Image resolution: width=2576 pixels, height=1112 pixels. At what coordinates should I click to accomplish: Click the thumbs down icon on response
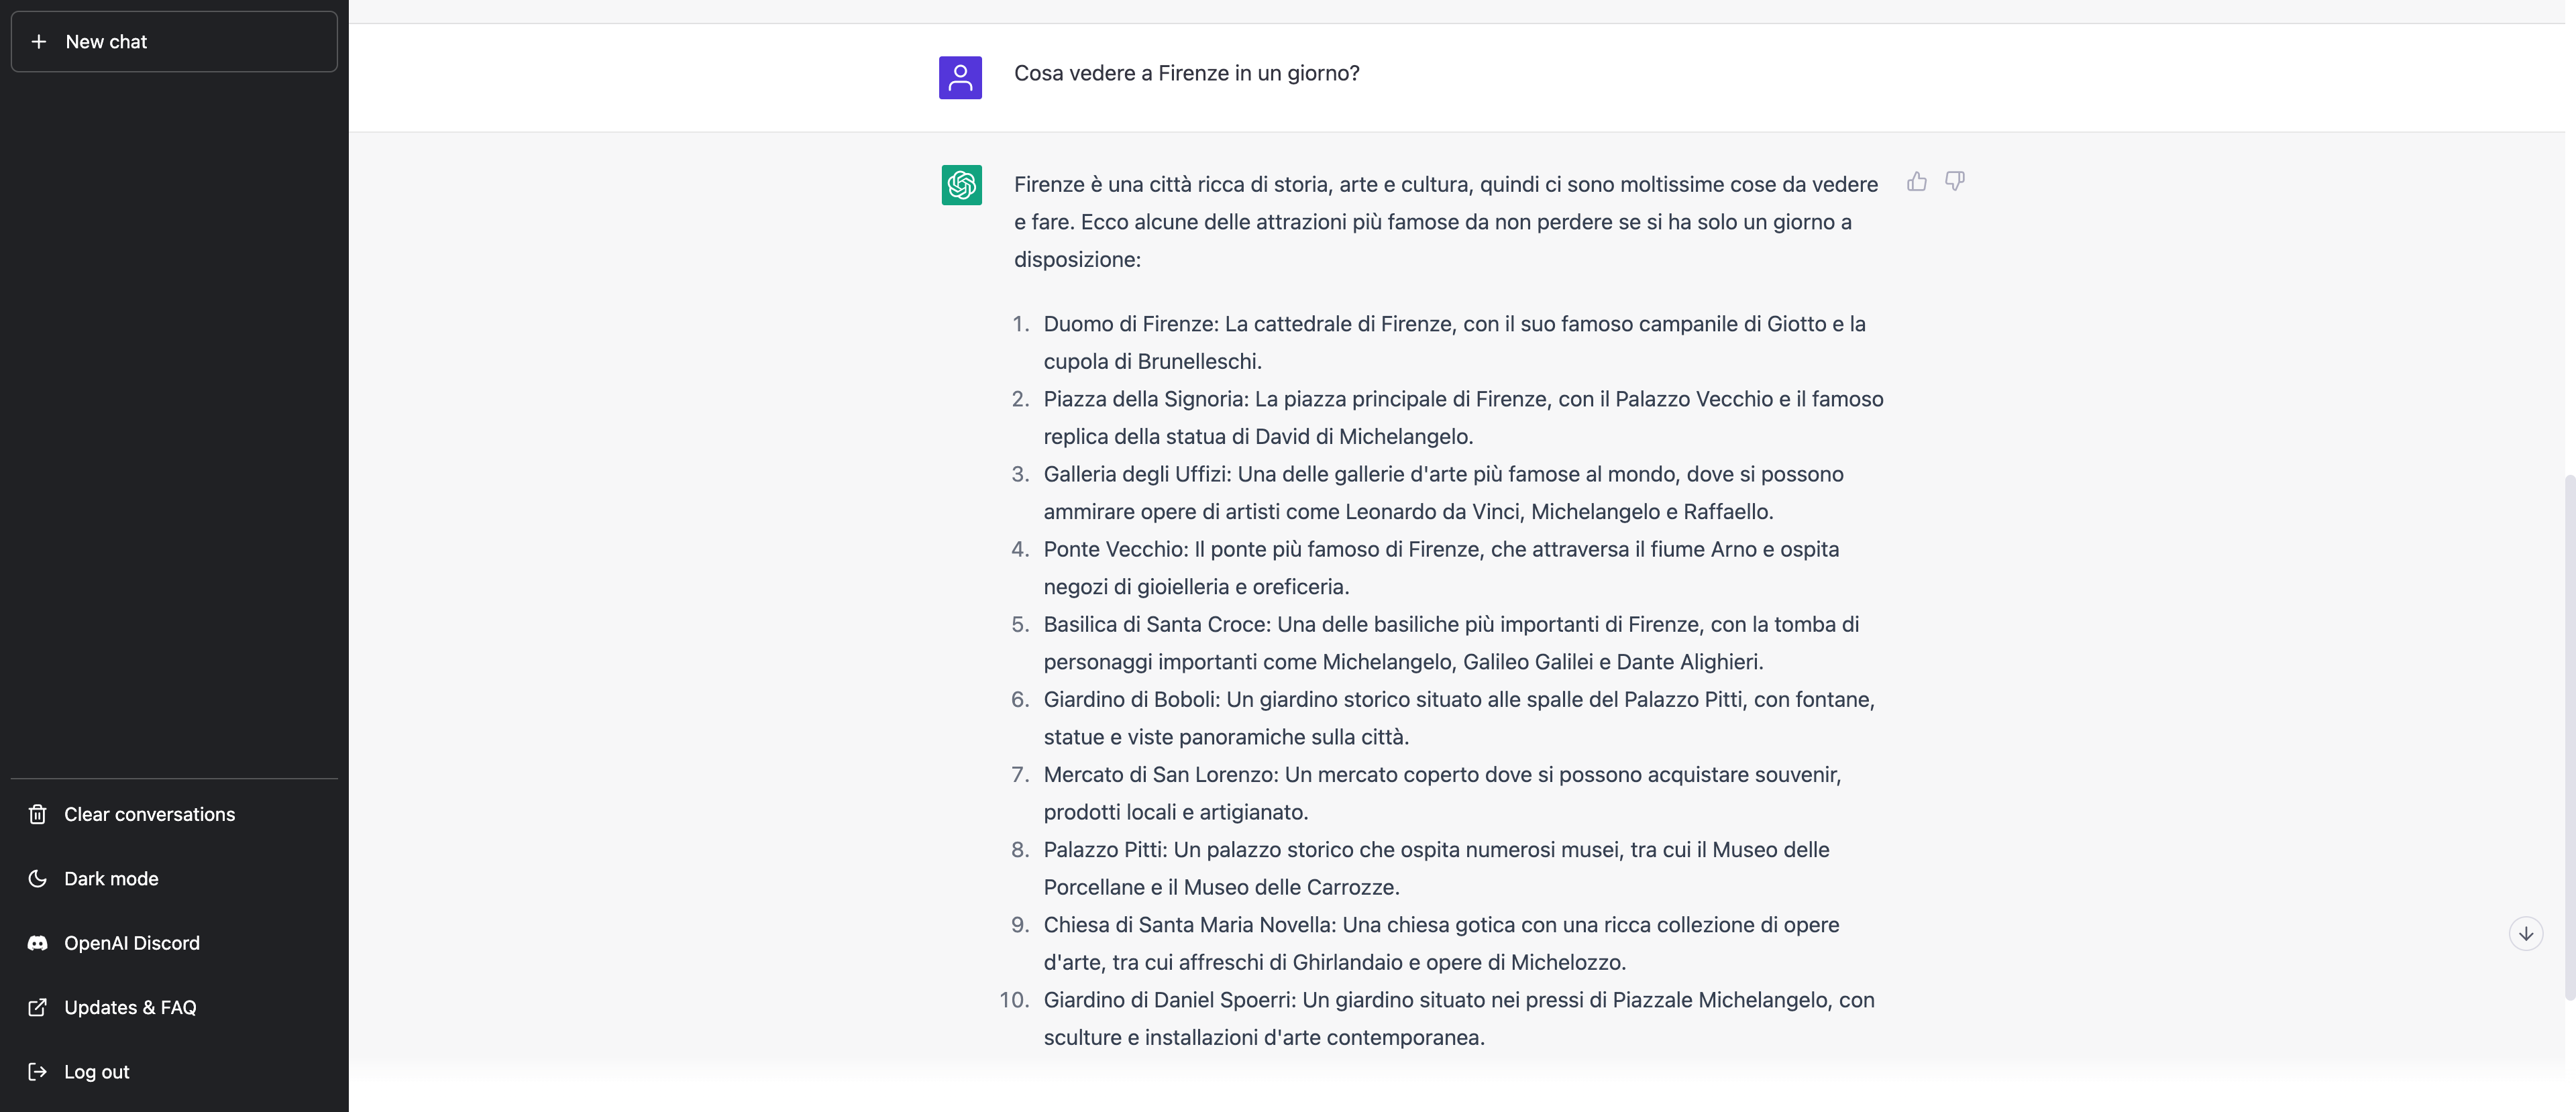[1954, 181]
